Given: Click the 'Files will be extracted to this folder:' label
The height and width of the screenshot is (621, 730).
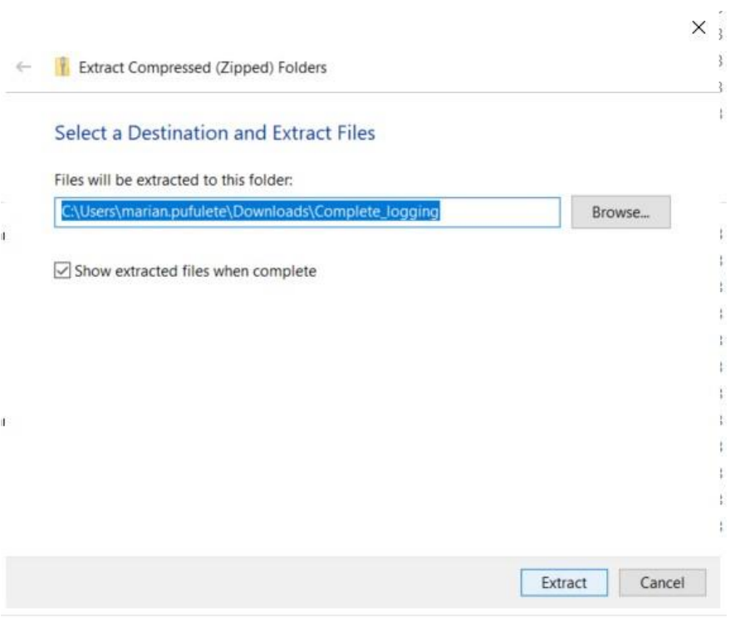Looking at the screenshot, I should pyautogui.click(x=174, y=180).
